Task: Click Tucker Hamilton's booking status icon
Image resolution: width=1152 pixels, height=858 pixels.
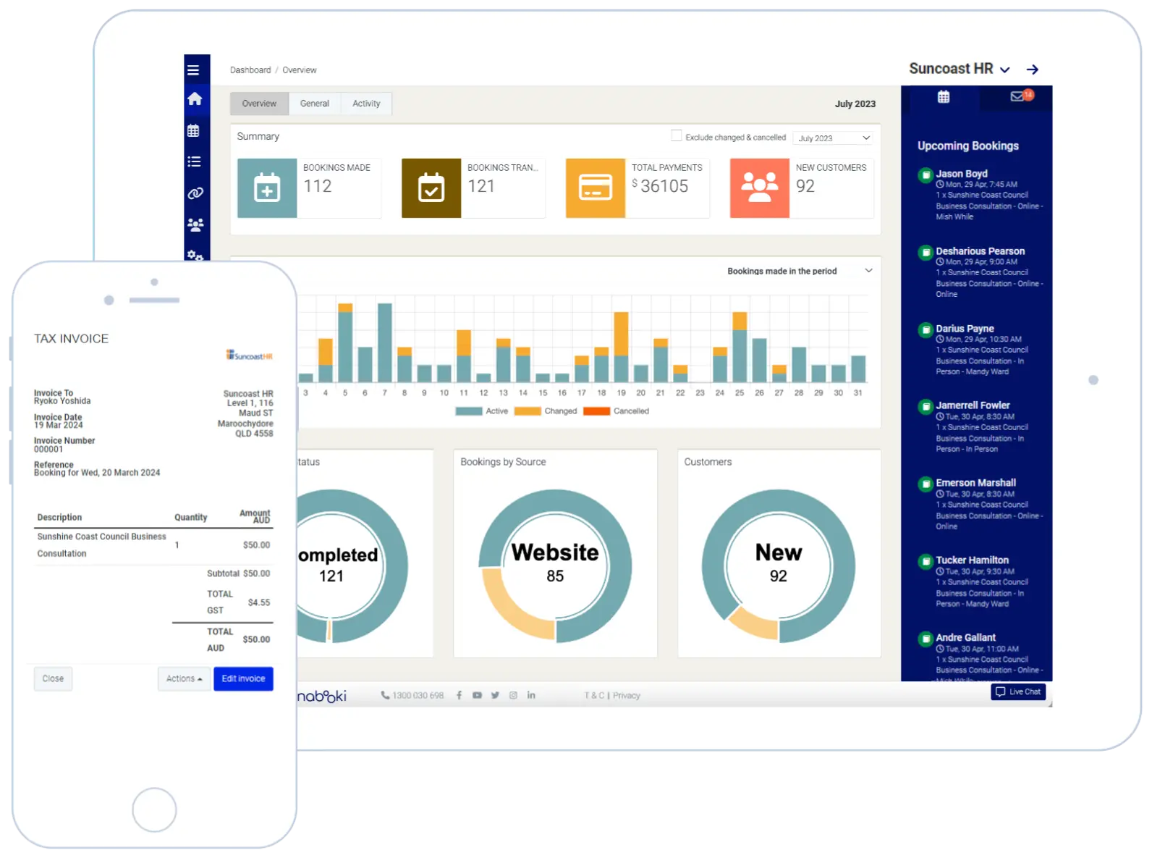Action: [x=926, y=562]
